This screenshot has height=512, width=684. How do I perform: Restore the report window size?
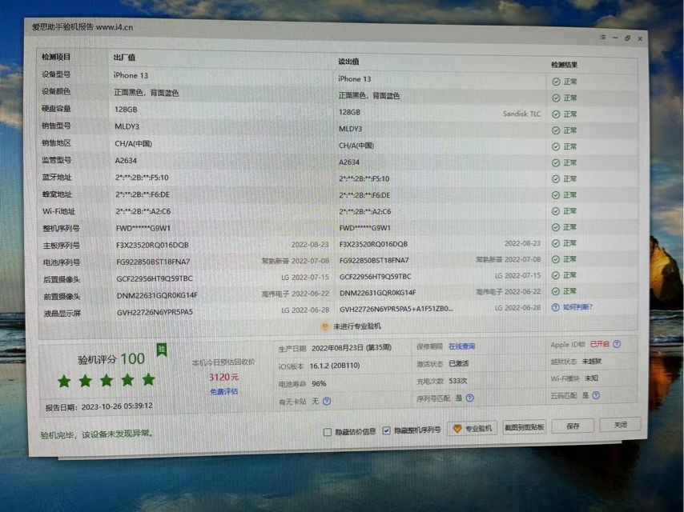tap(627, 38)
